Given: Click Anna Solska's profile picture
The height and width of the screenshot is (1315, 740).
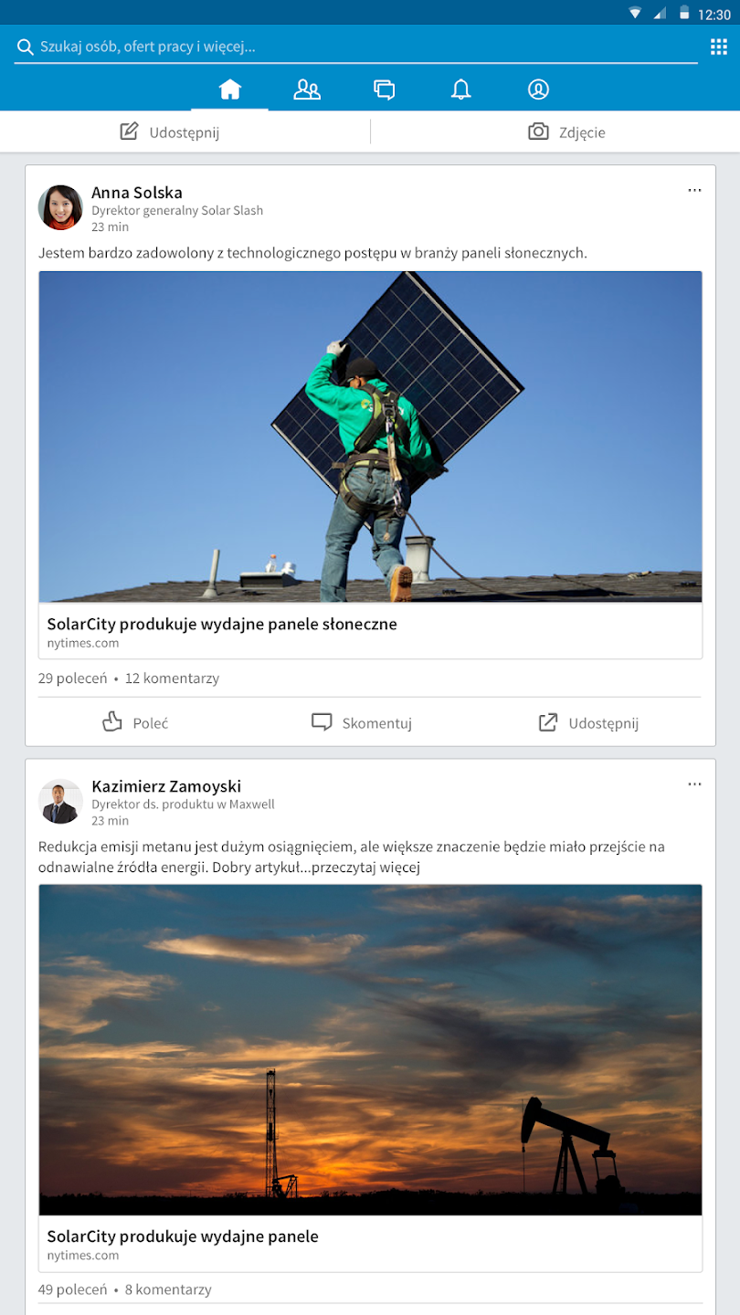Looking at the screenshot, I should tap(60, 207).
